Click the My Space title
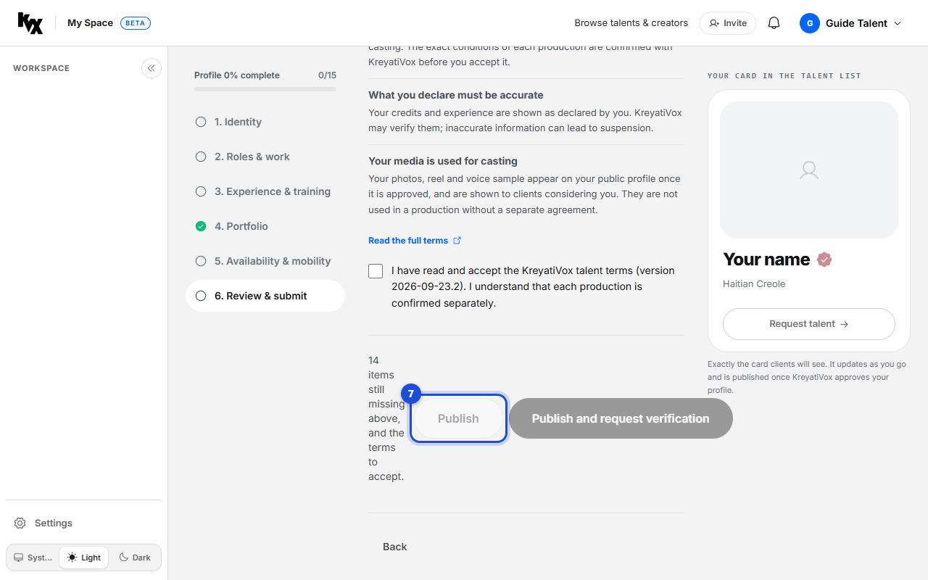The height and width of the screenshot is (580, 928). pos(90,23)
